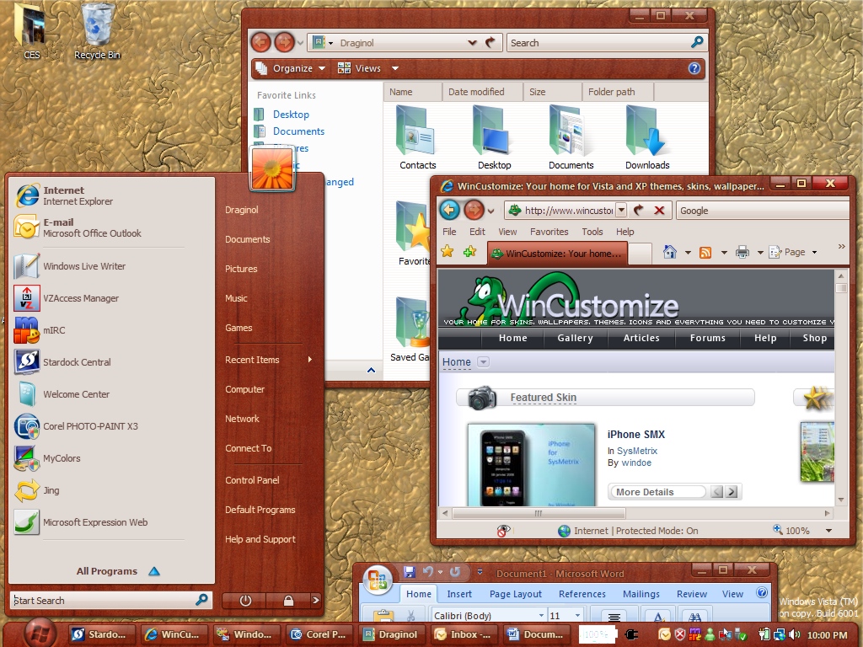Click the iPhone SMX skin thumbnail
The image size is (863, 647).
[531, 465]
